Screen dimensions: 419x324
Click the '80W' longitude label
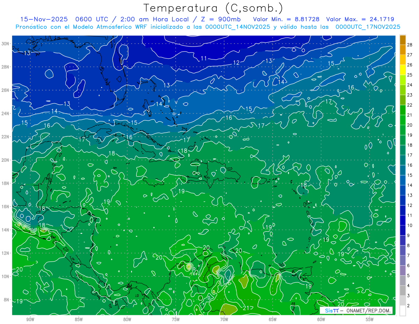(127, 319)
